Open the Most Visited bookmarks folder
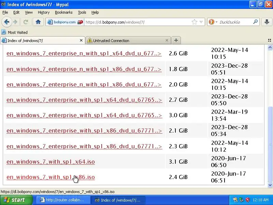 coord(14,32)
